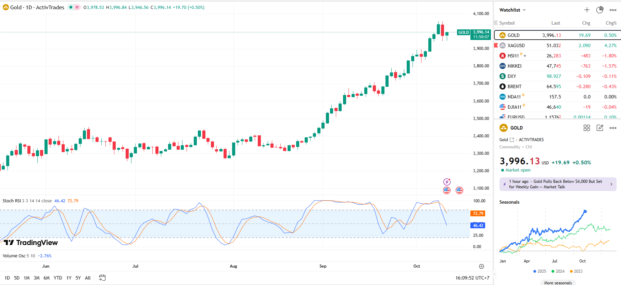Select the 6M time range
This screenshot has height=285, width=621.
pyautogui.click(x=47, y=278)
